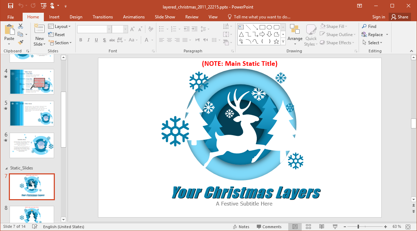Click the Share button
The image size is (417, 231).
(399, 17)
